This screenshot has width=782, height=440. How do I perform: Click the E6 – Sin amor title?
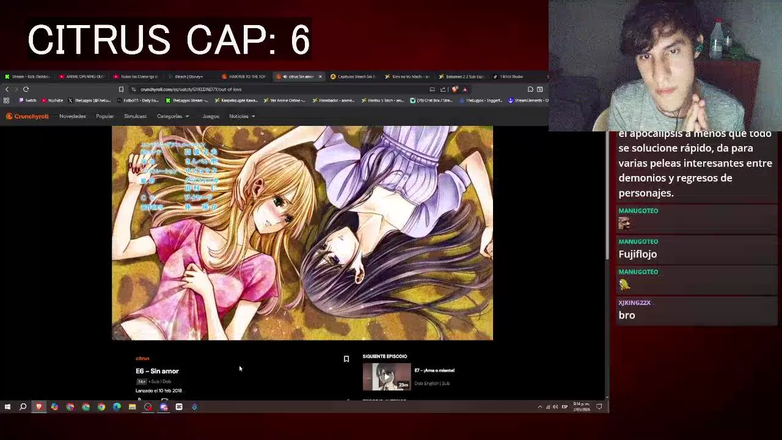click(157, 371)
